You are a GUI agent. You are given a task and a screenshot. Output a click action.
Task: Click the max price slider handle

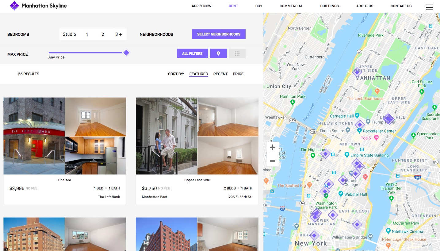coord(126,53)
